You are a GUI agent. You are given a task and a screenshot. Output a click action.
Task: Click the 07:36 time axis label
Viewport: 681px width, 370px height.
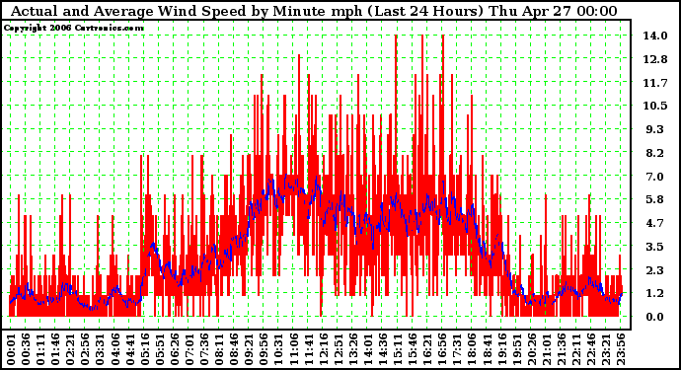click(203, 349)
